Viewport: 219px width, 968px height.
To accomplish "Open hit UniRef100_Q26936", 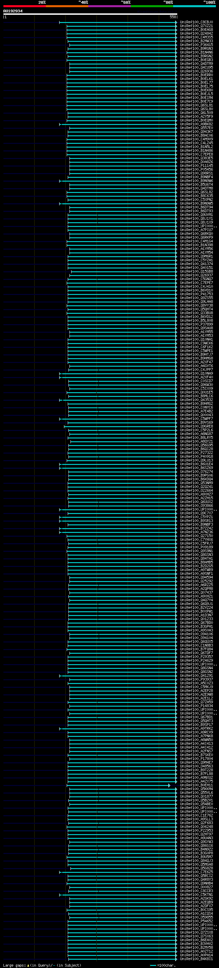I will 196,71.
